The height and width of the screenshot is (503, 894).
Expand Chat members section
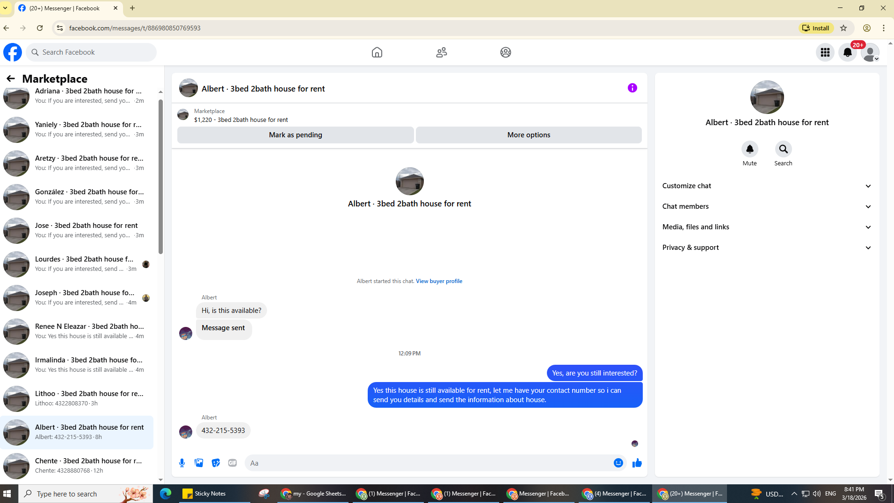(x=767, y=206)
